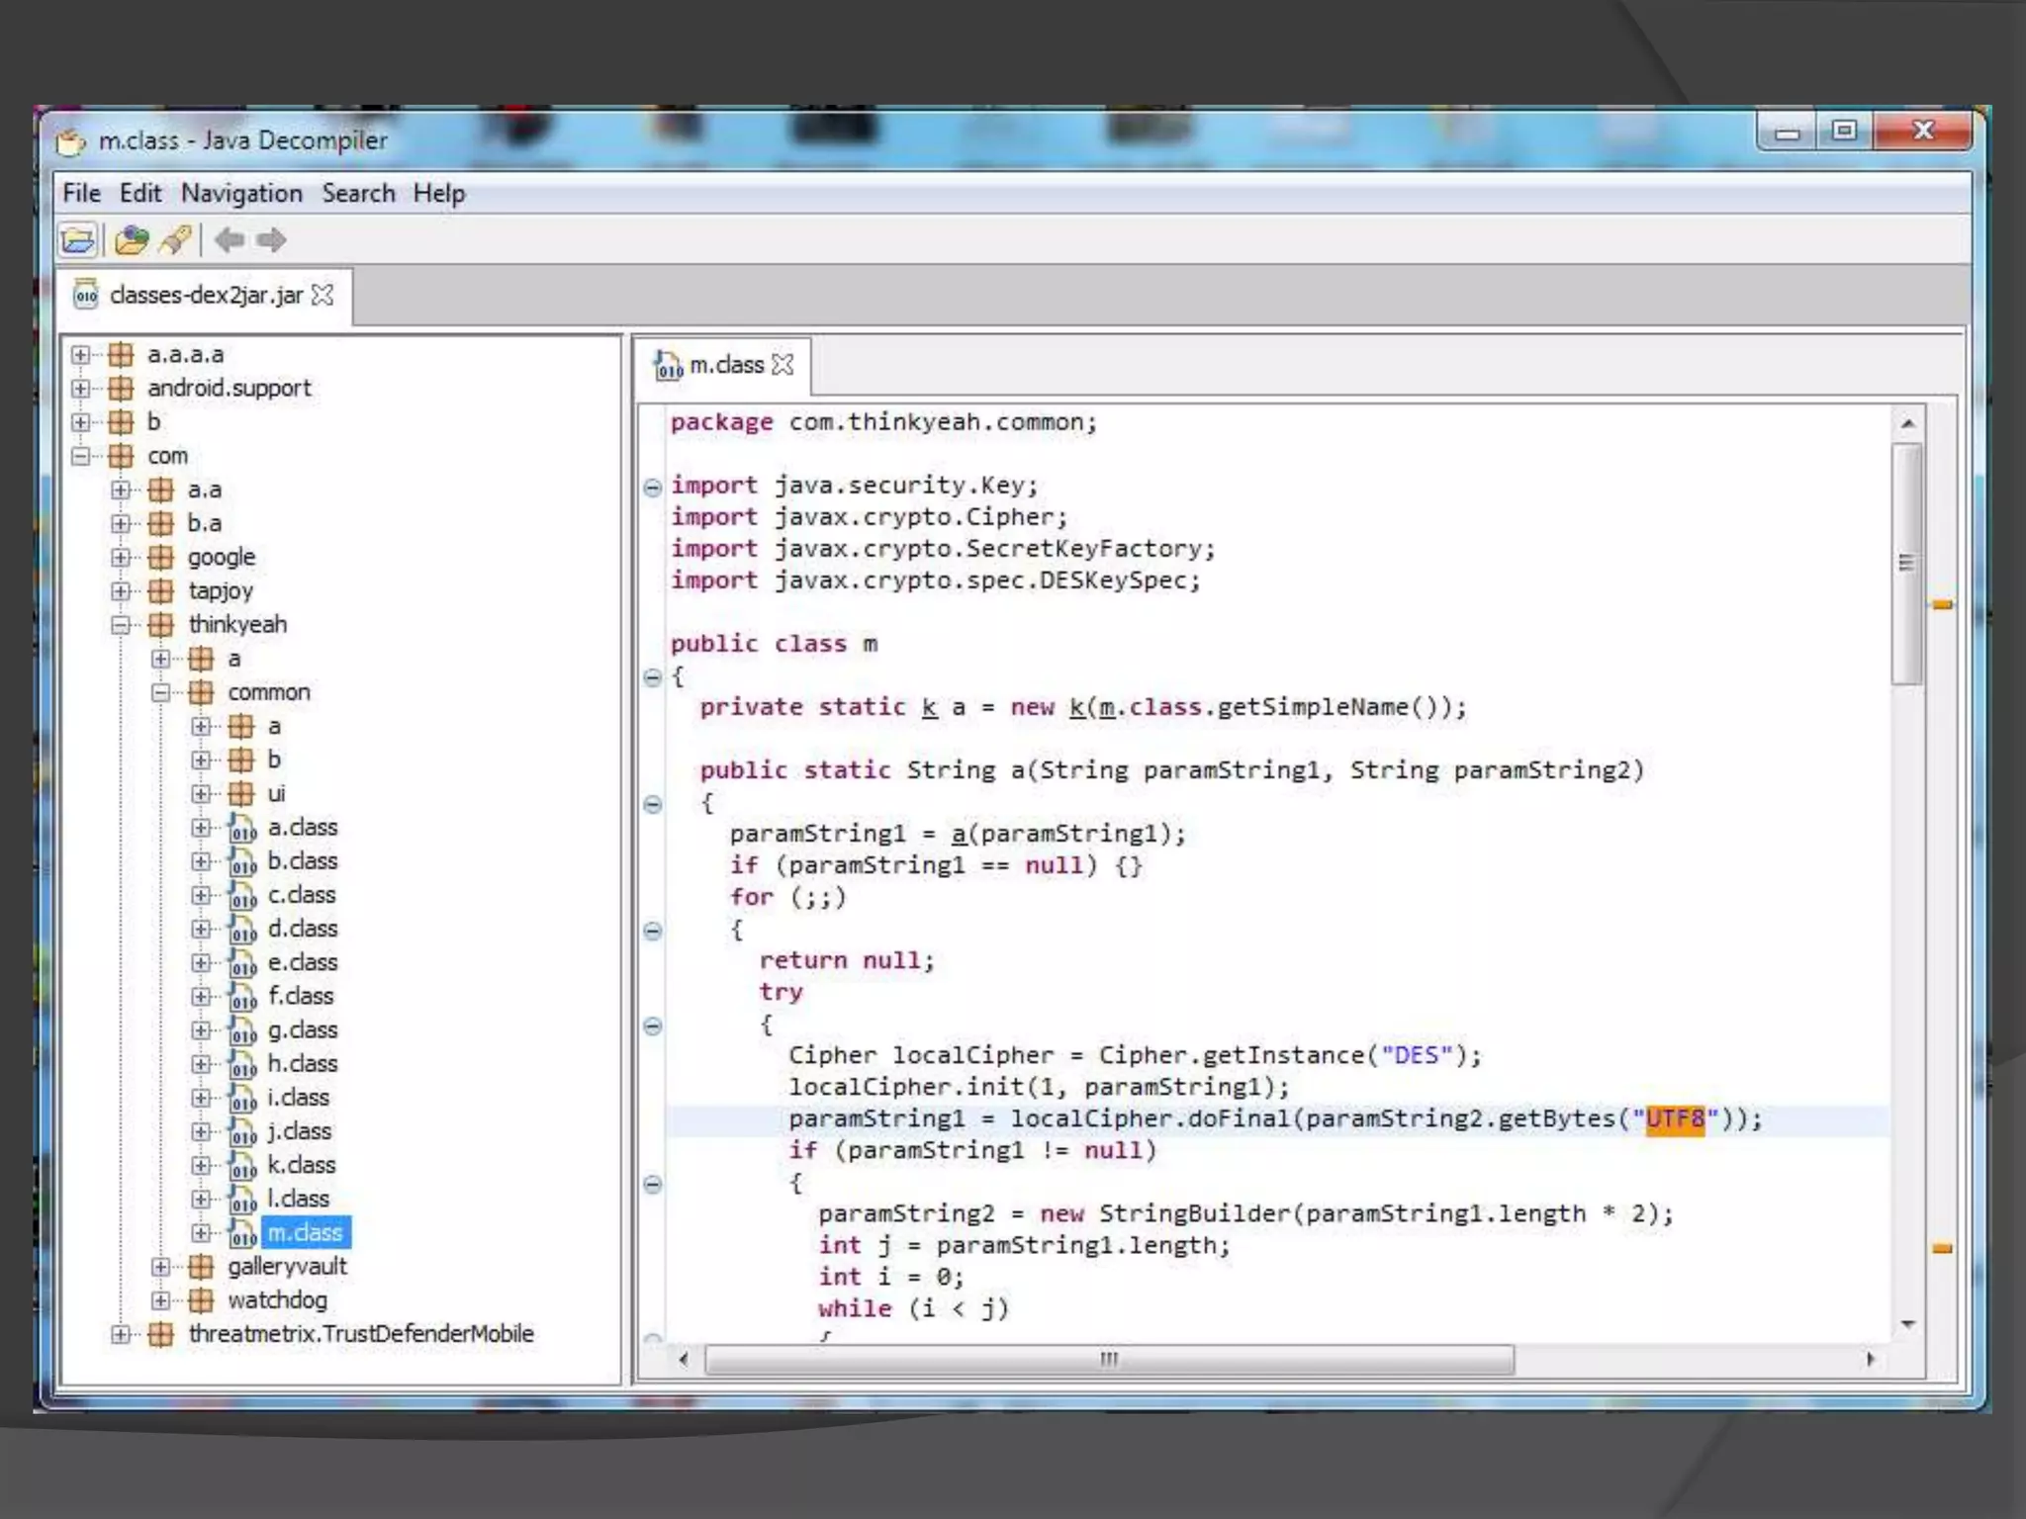Close the classes-dex2jar.jar tab
The image size is (2026, 1519).
322,296
